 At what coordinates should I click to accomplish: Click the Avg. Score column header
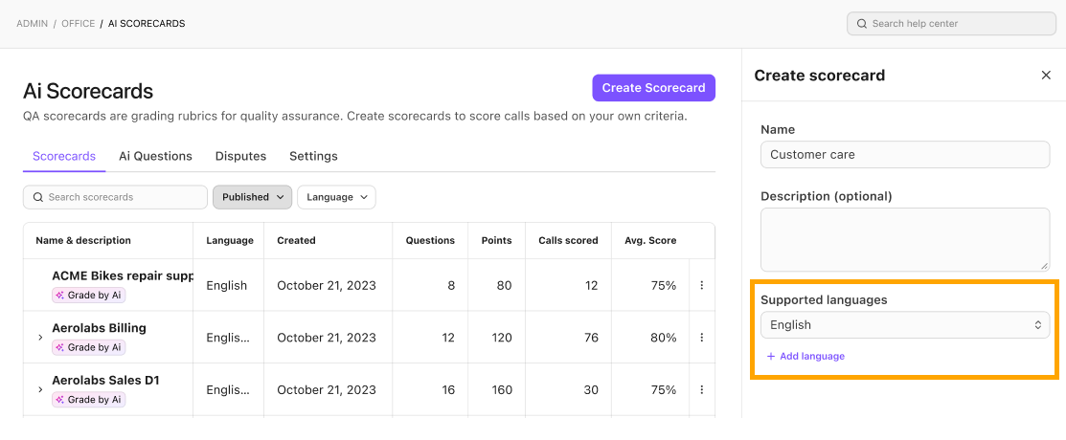650,240
